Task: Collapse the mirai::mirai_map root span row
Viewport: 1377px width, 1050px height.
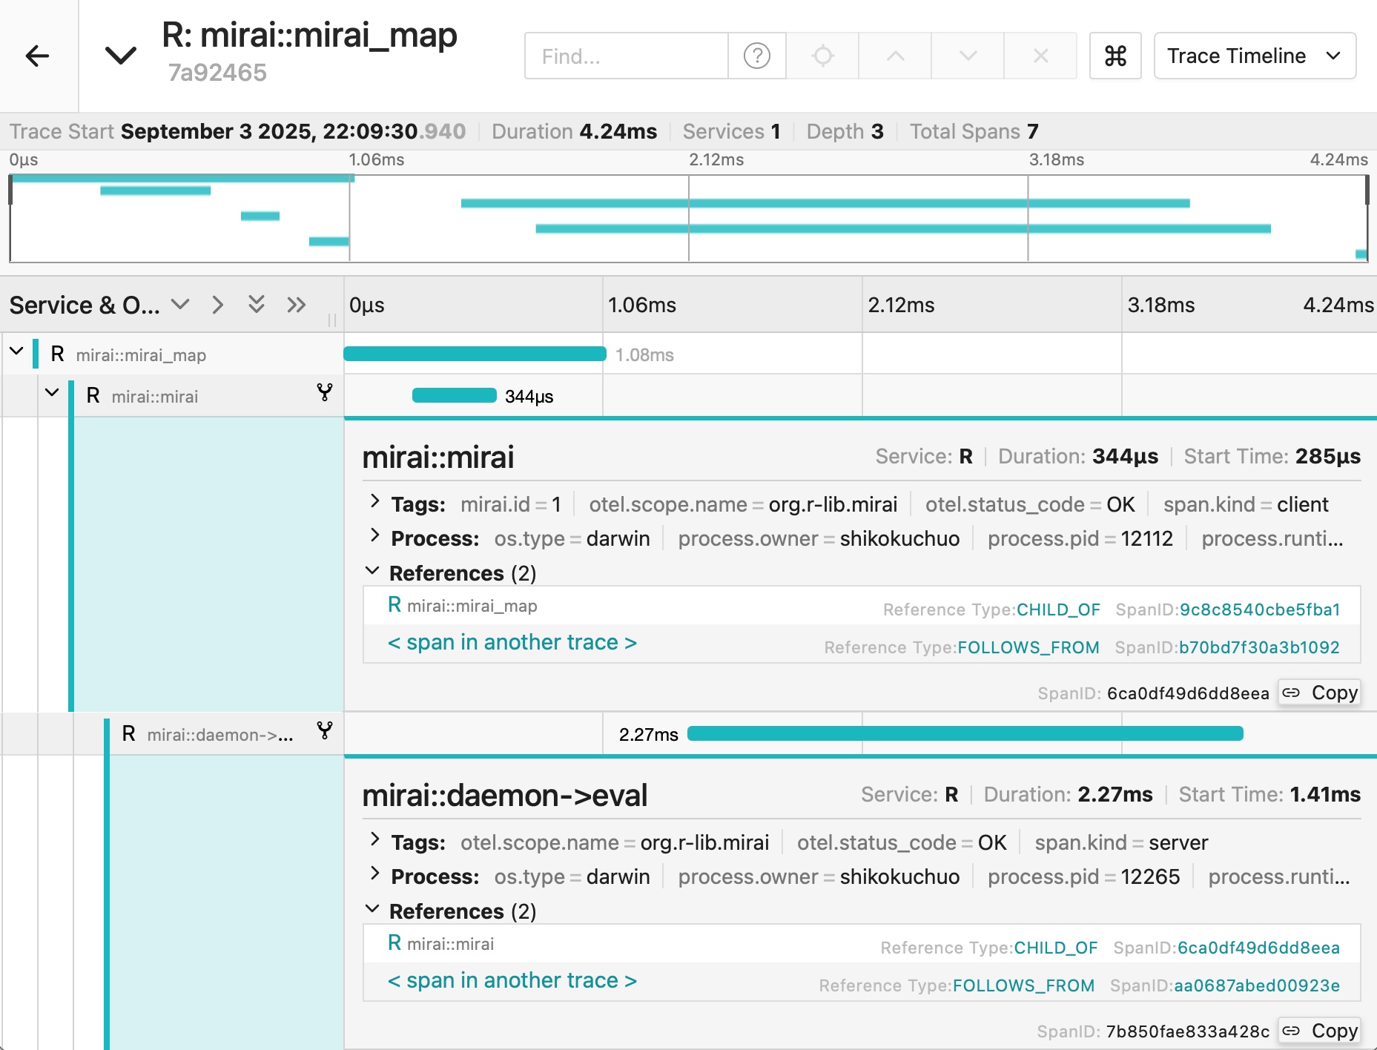Action: (x=16, y=354)
